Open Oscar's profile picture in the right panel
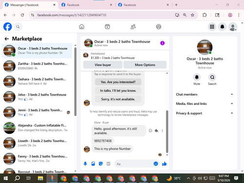Image resolution: width=244 pixels, height=183 pixels. click(x=204, y=47)
